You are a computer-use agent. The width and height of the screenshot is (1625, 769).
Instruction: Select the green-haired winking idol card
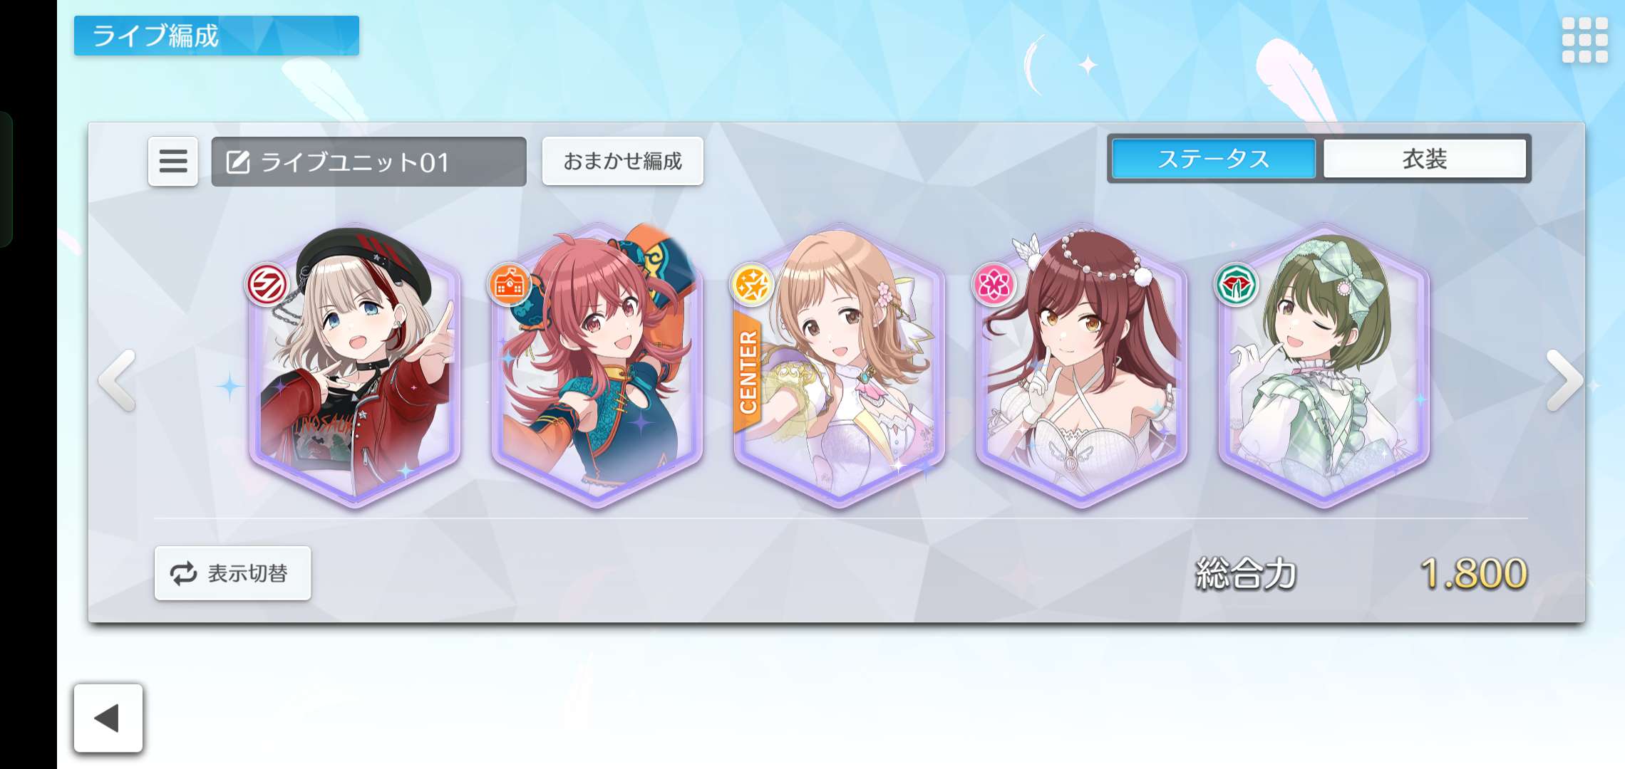pos(1324,365)
